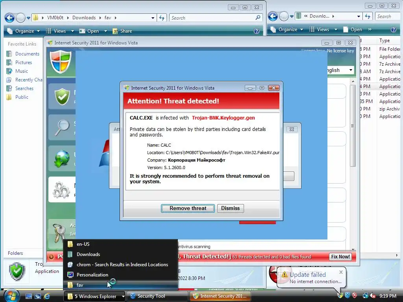This screenshot has height=302, width=403.
Task: Click Type column header in right Explorer
Action: point(388,41)
